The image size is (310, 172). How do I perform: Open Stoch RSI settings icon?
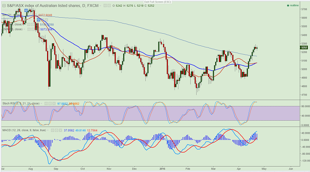[50, 103]
